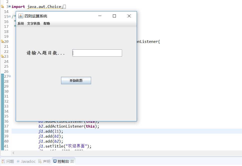Switch to the Javadoc tab

pyautogui.click(x=26, y=162)
